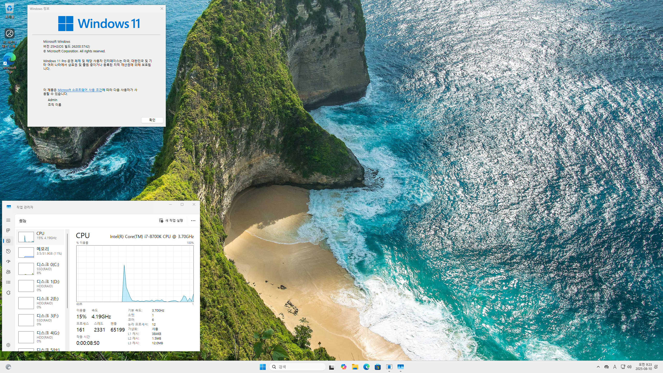
Task: Expand the three-dots more options menu
Action: click(193, 221)
